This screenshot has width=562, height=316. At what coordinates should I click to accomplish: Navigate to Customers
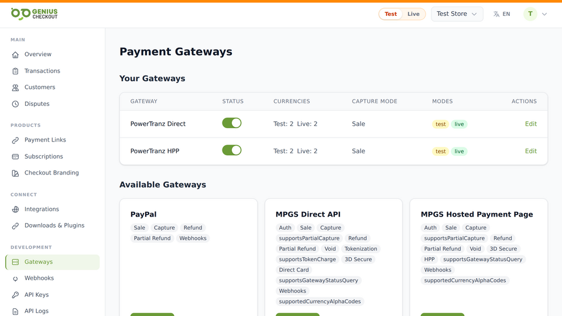52,87
